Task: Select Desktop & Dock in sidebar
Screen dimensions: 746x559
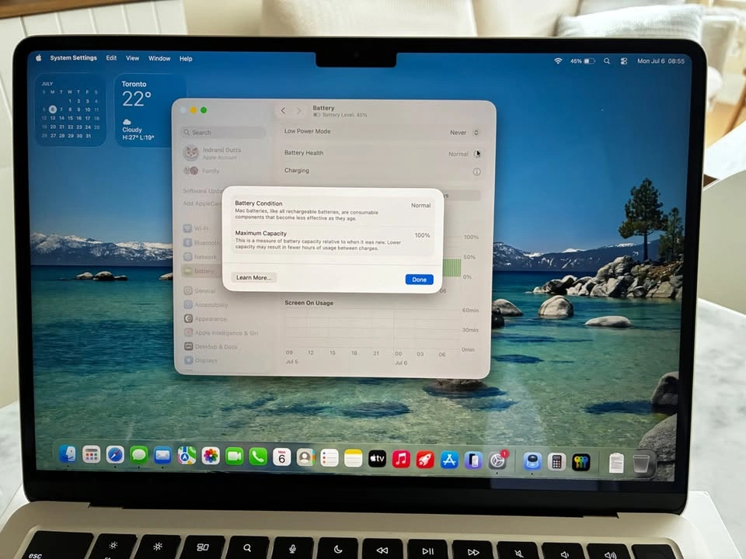Action: (211, 346)
